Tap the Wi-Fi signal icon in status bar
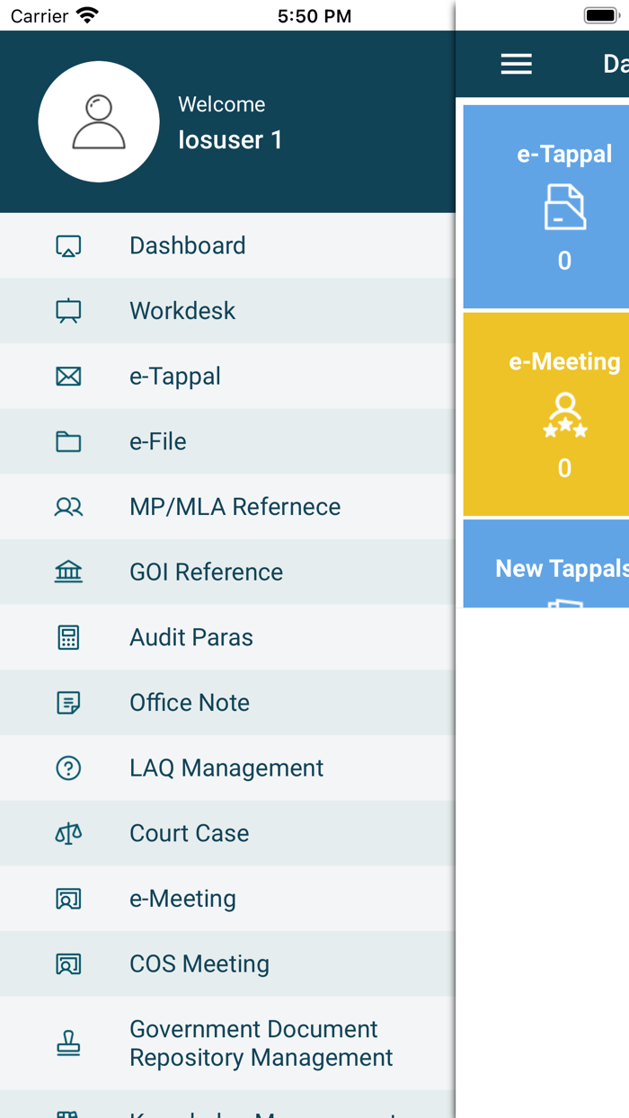The width and height of the screenshot is (629, 1118). (87, 15)
